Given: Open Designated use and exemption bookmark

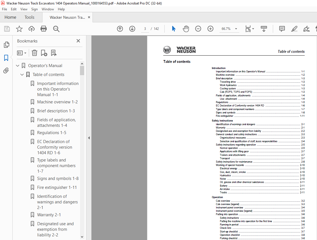Looking at the screenshot, I should 55,229.
